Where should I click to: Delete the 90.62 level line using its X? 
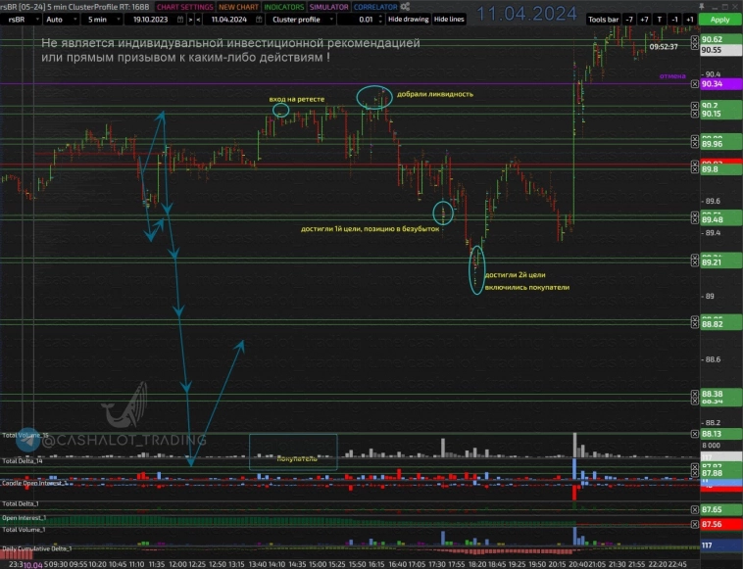point(695,40)
